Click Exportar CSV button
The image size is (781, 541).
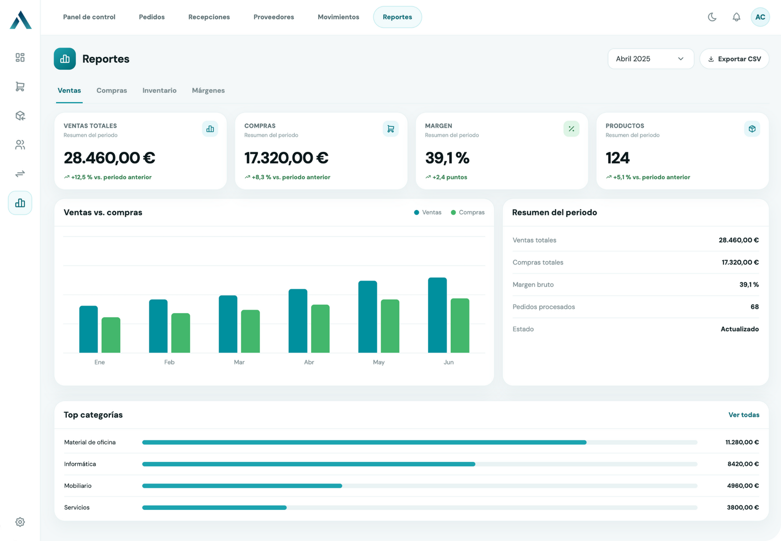pyautogui.click(x=734, y=59)
